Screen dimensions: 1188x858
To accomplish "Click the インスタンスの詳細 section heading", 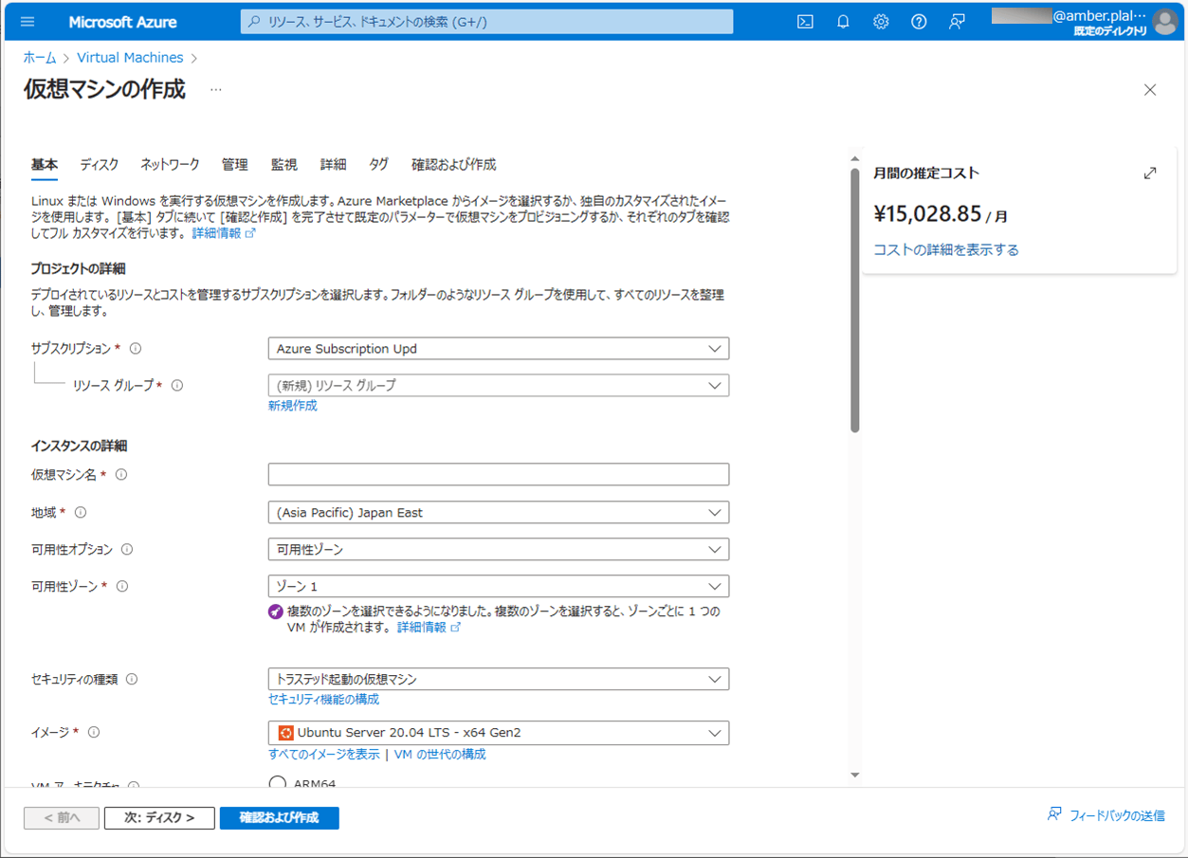I will [x=79, y=447].
